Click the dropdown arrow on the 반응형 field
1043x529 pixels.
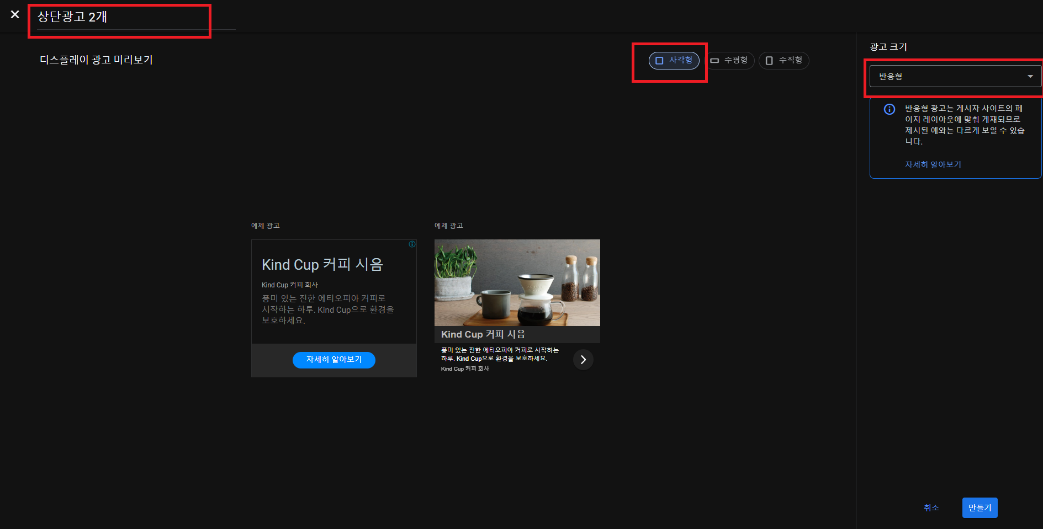(x=1030, y=76)
